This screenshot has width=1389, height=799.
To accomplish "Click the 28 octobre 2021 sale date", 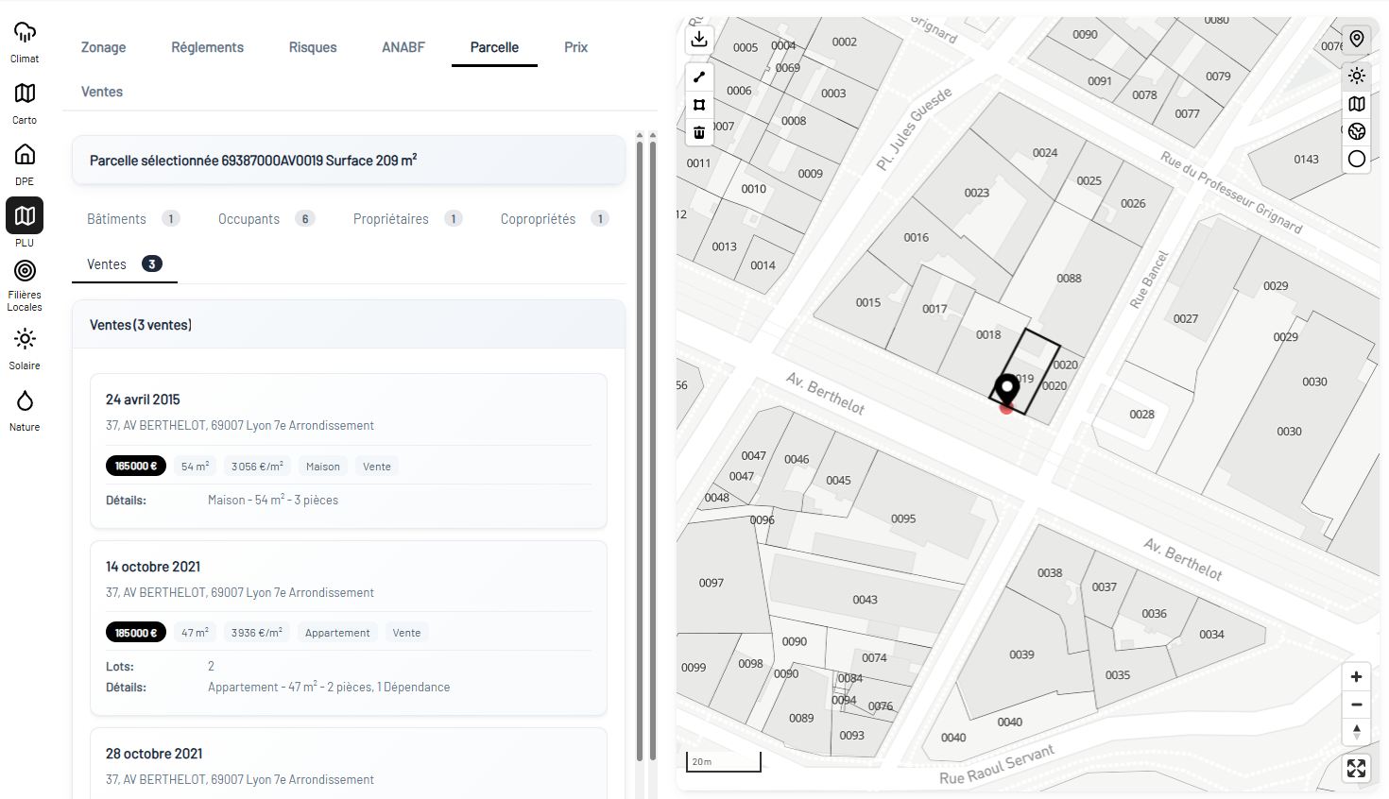I will pyautogui.click(x=154, y=754).
